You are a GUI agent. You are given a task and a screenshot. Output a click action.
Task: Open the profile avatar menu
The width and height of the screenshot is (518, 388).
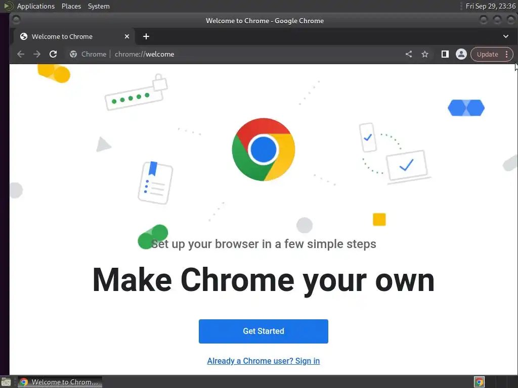click(461, 54)
